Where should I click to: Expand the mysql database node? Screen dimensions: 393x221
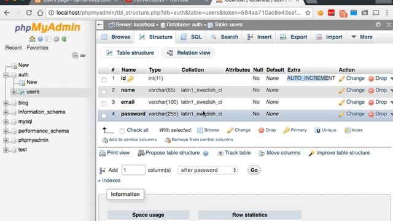coord(6,122)
